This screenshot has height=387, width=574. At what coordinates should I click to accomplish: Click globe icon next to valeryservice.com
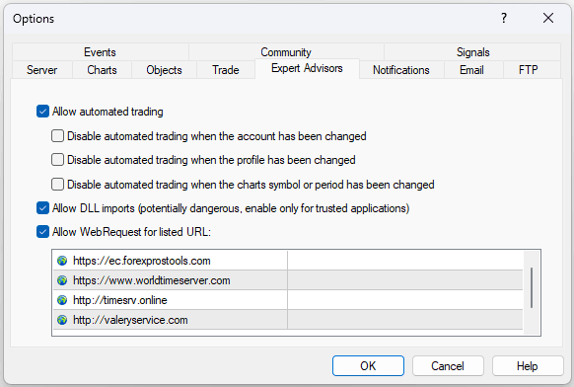click(x=62, y=320)
